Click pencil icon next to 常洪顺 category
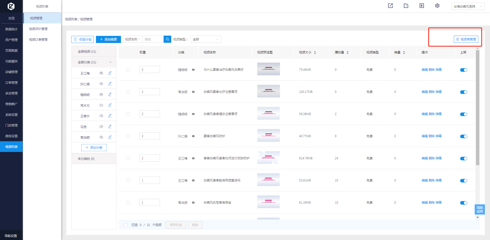The image size is (490, 240). pos(110,137)
